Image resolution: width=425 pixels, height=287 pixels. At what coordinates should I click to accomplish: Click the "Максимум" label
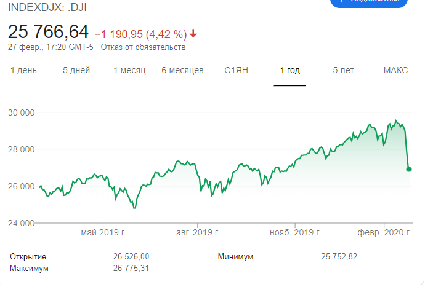pyautogui.click(x=30, y=269)
